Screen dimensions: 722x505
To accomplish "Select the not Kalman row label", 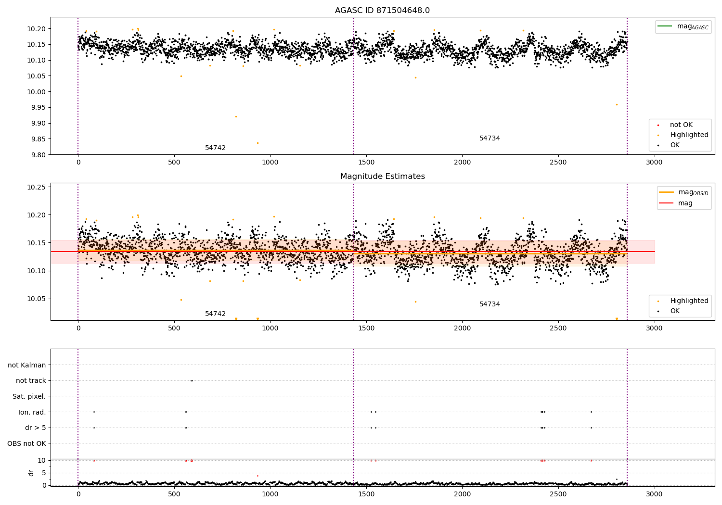I will pyautogui.click(x=27, y=366).
